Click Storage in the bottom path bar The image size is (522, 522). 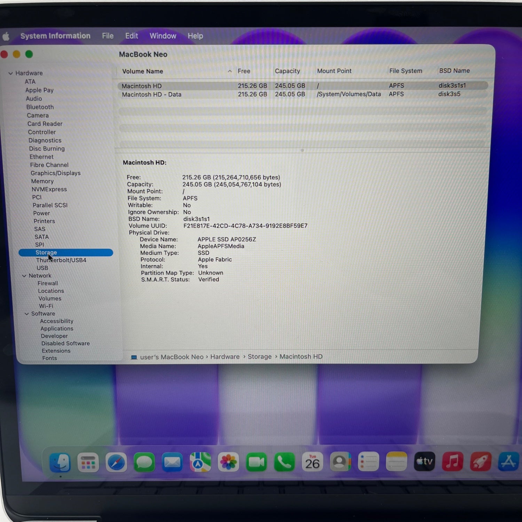click(260, 357)
